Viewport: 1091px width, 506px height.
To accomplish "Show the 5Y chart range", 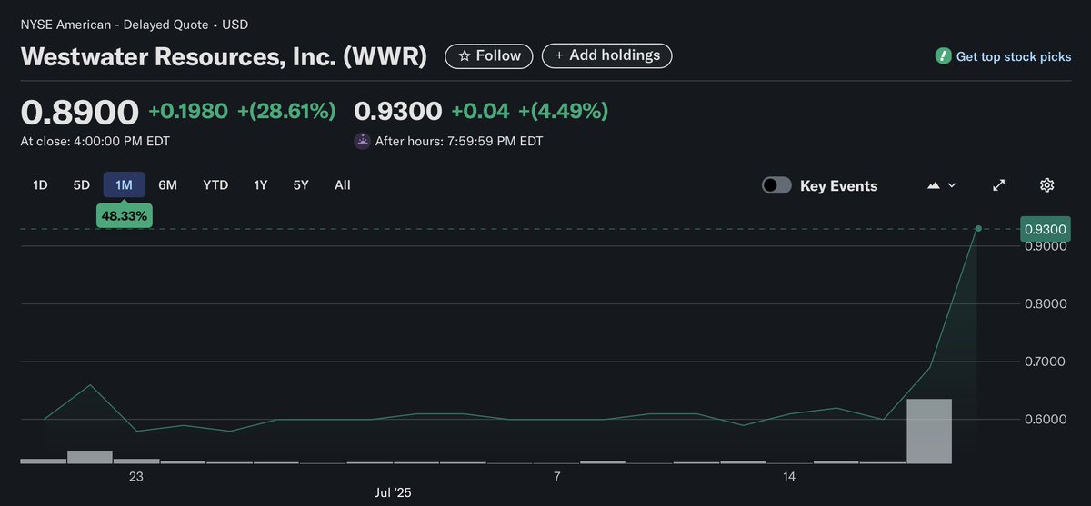I will [301, 184].
